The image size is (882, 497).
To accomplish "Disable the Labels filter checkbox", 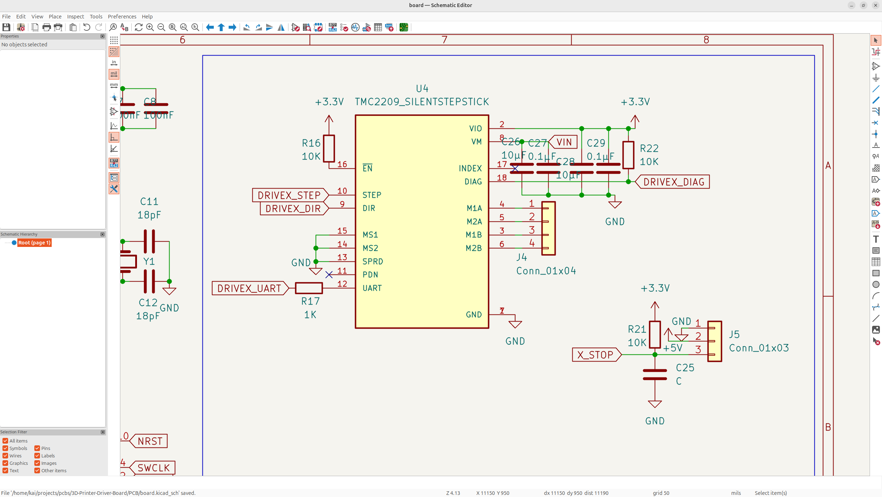I will point(37,456).
